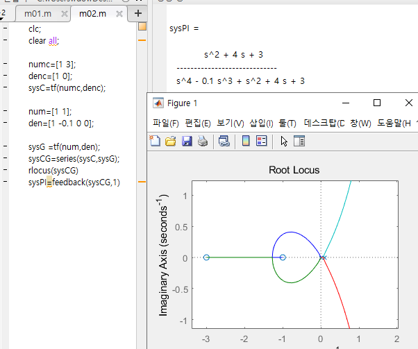
Task: Click Insert Colorbar icon
Action: point(246,141)
